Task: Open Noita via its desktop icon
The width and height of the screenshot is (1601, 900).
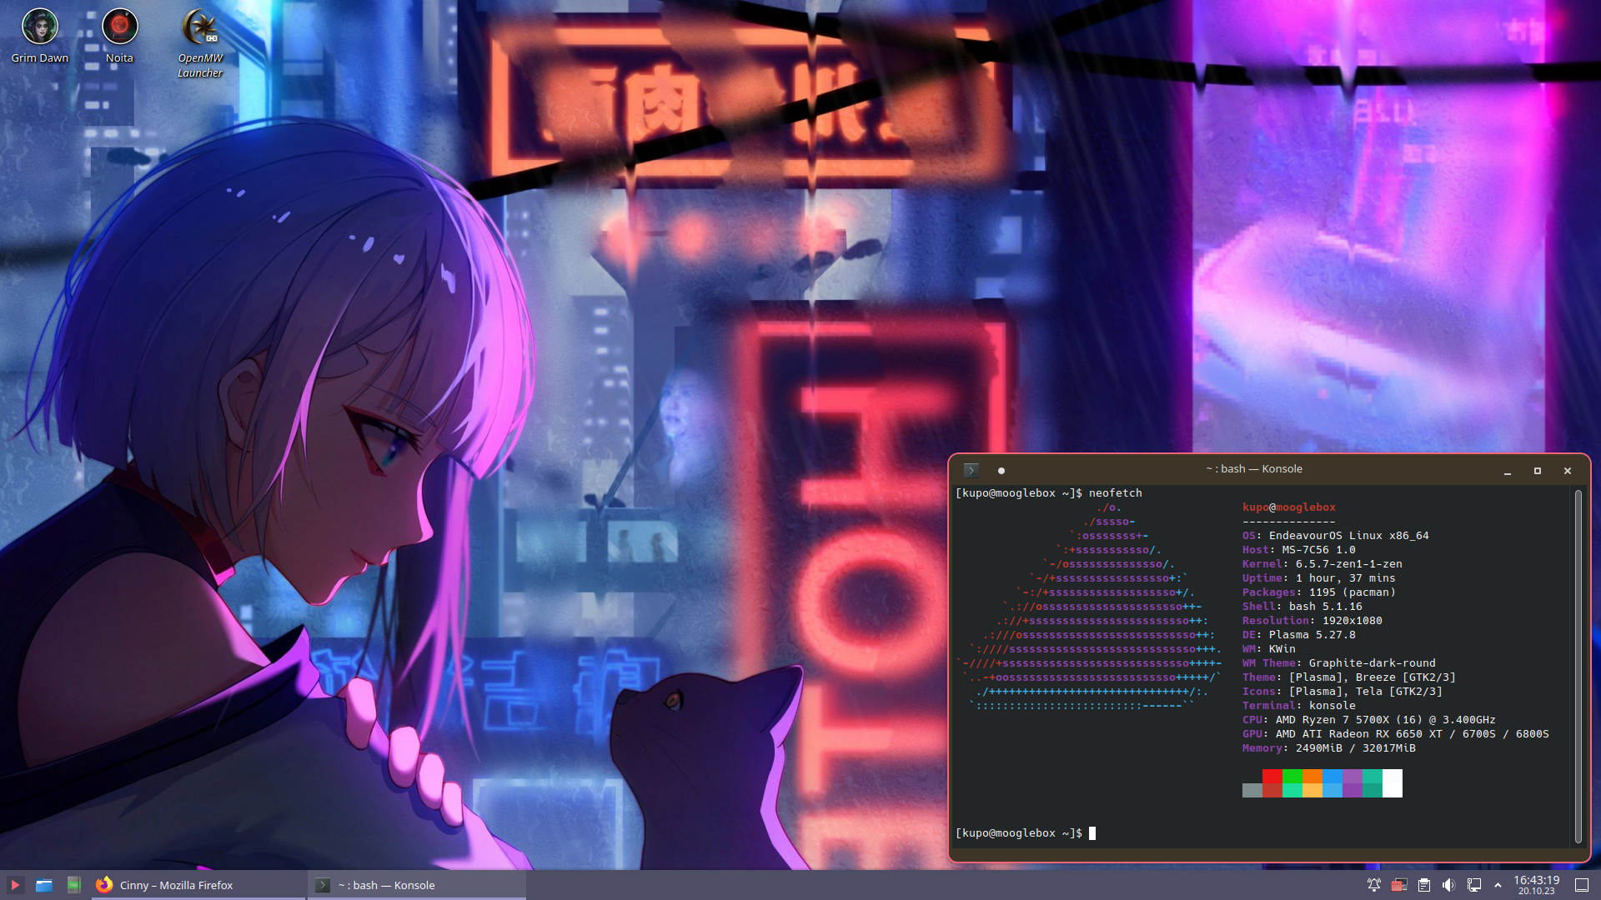Action: click(119, 25)
